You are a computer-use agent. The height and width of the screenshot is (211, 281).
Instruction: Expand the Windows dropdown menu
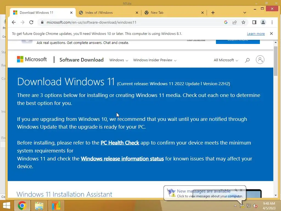(119, 60)
